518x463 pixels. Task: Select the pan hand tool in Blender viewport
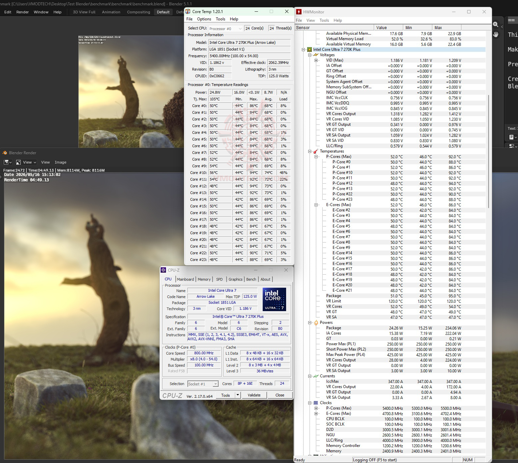pyautogui.click(x=496, y=34)
